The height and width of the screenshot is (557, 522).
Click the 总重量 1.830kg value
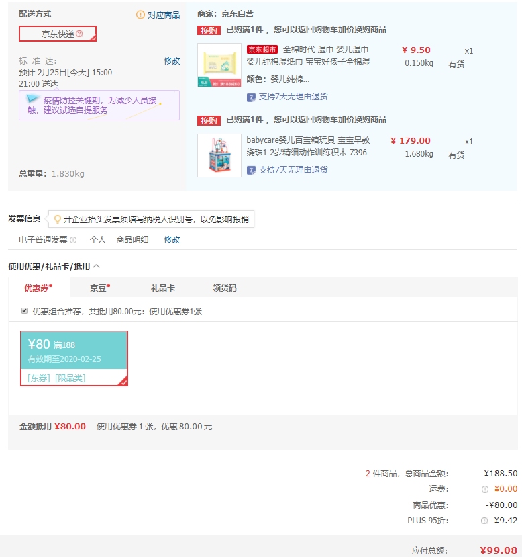pos(68,174)
